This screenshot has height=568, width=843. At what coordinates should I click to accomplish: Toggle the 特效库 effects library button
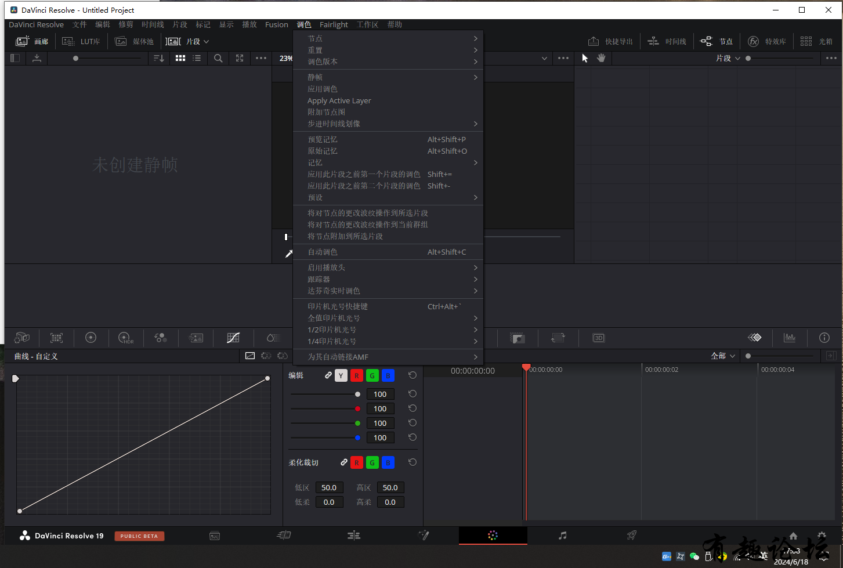click(x=767, y=41)
